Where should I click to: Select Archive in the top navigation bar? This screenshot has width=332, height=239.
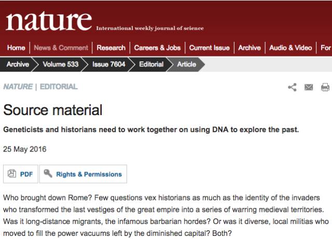[250, 48]
